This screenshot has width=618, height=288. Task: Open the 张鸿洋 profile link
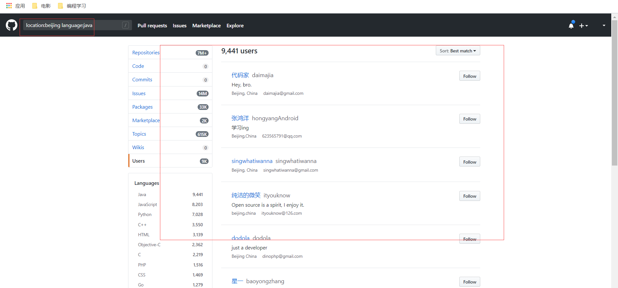(240, 118)
